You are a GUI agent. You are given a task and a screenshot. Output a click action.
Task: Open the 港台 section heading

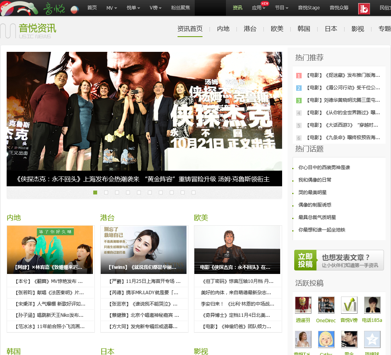point(107,217)
